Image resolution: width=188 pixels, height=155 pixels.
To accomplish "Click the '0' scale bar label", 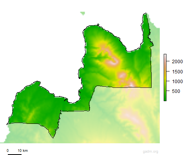I will (7, 151).
